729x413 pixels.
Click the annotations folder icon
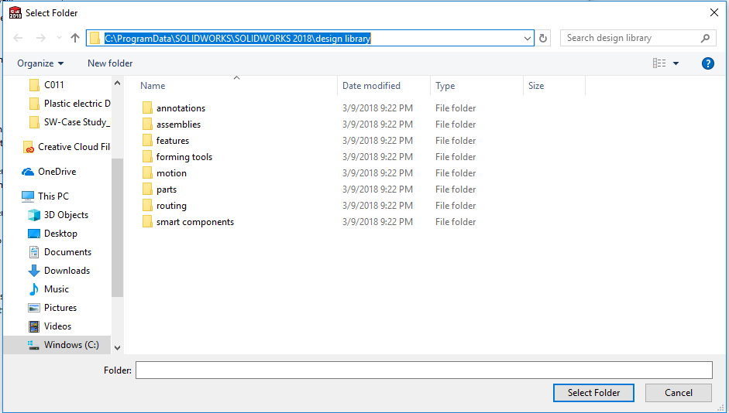pos(147,108)
